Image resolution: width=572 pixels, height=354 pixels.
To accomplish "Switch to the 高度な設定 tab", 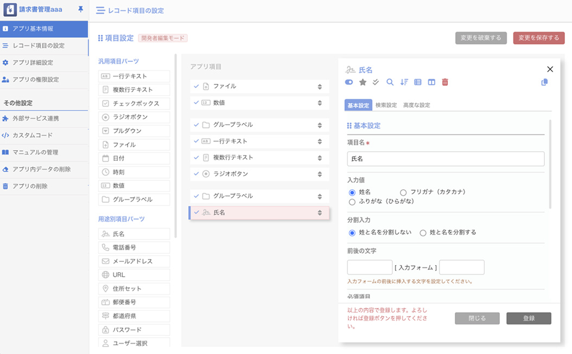I will pyautogui.click(x=417, y=105).
